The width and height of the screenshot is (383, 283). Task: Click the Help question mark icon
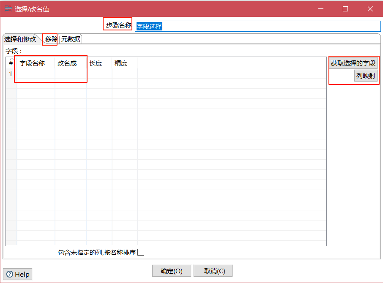coord(10,275)
